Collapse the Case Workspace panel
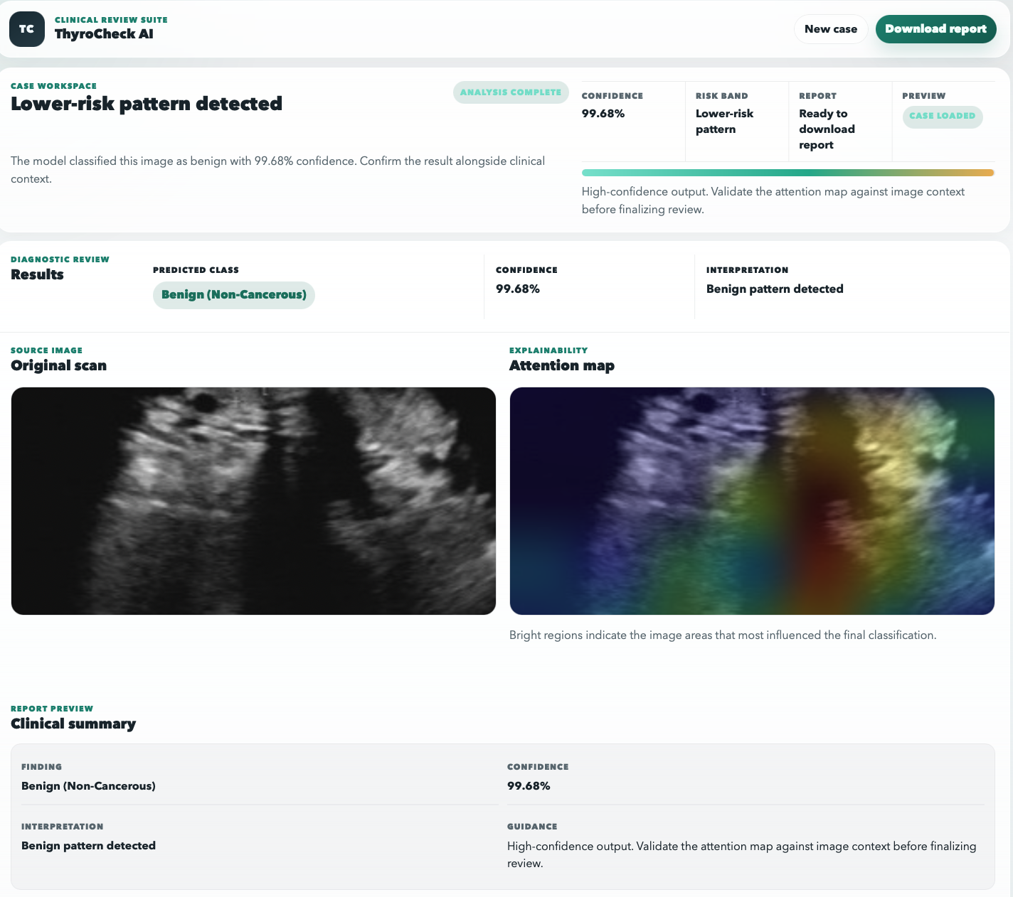 [x=53, y=85]
